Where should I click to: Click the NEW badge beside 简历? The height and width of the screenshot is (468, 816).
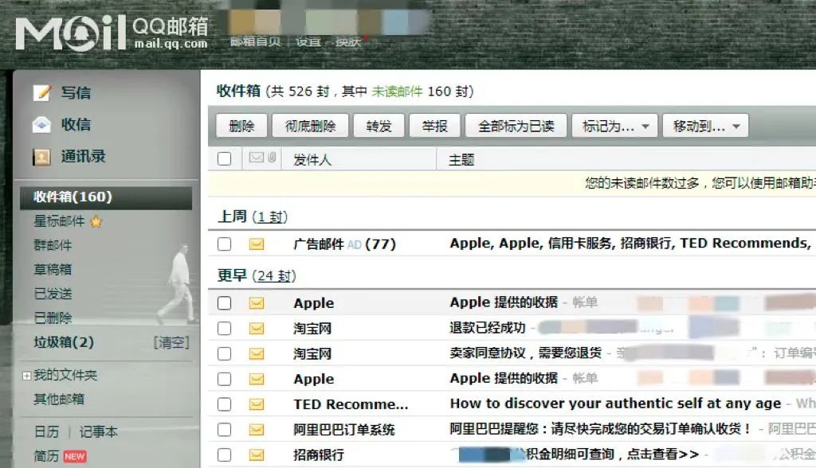click(x=75, y=457)
